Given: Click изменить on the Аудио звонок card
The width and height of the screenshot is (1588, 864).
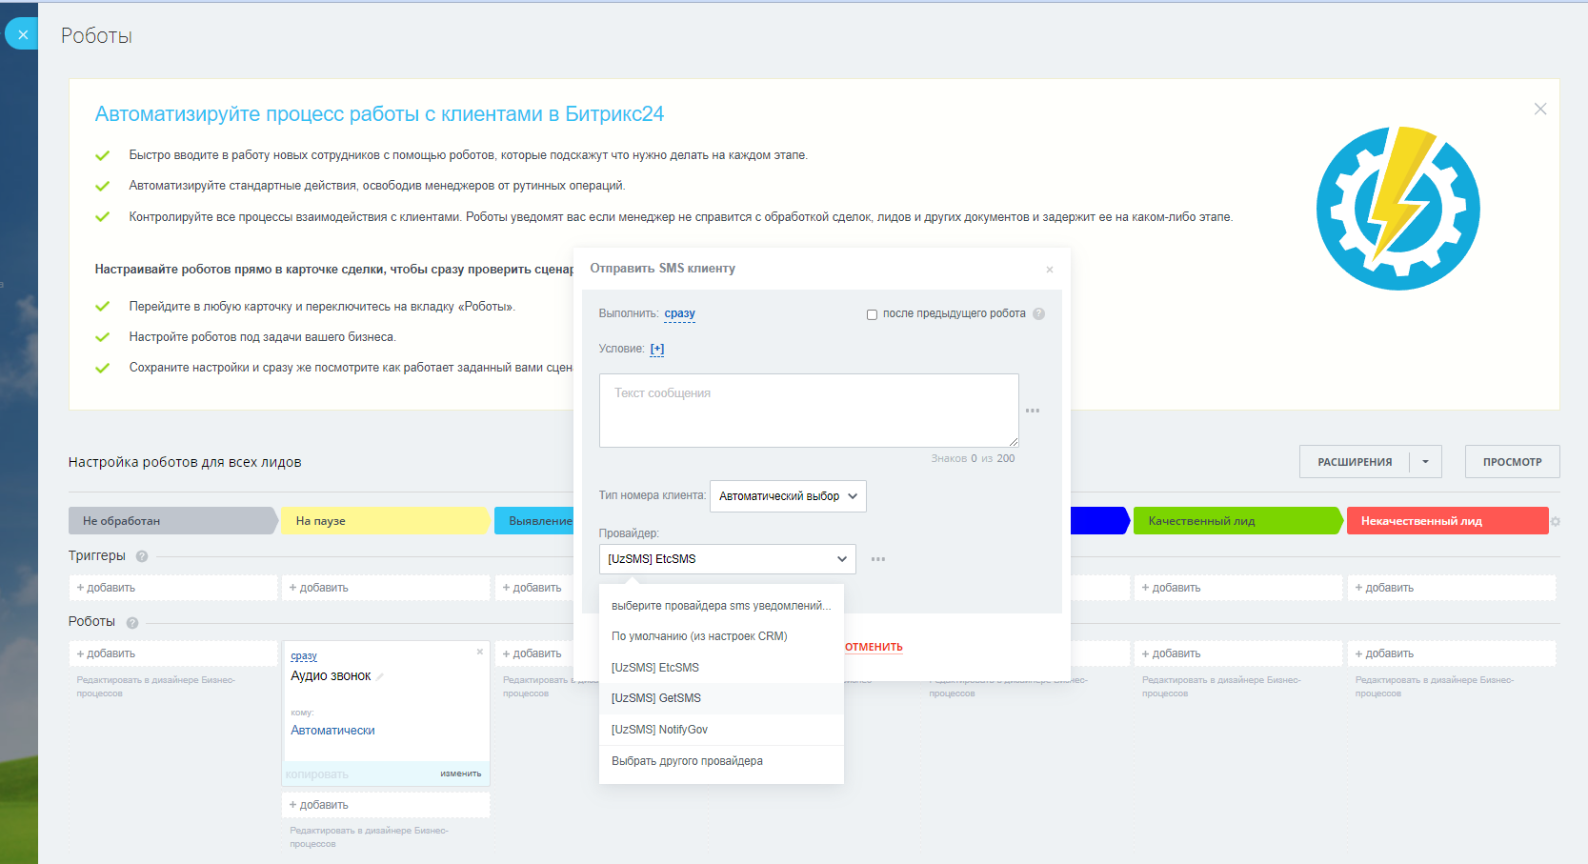Looking at the screenshot, I should click(461, 774).
